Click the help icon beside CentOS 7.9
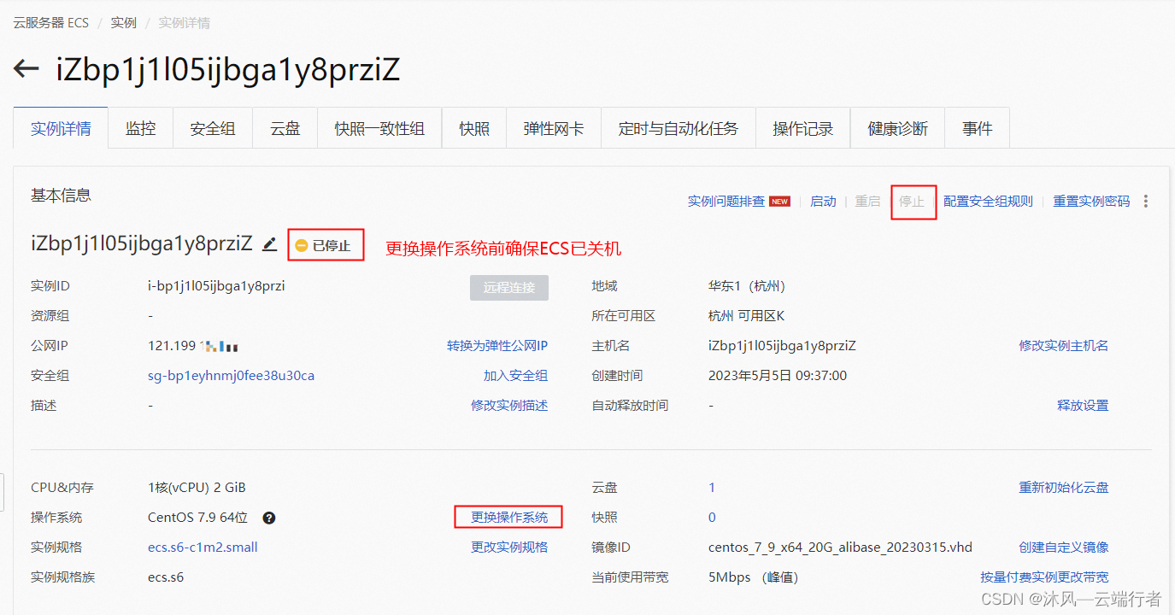Screen dimensions: 1175x615 click(268, 518)
